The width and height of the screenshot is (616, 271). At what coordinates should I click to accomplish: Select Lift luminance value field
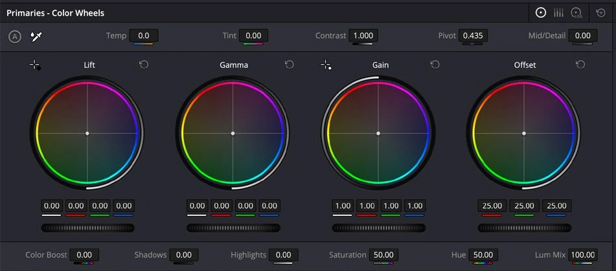[x=52, y=206]
